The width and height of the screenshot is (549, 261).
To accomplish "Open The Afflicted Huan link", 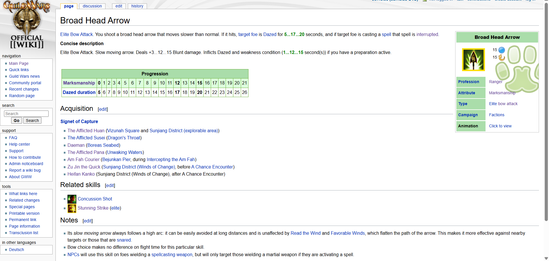I will [86, 130].
